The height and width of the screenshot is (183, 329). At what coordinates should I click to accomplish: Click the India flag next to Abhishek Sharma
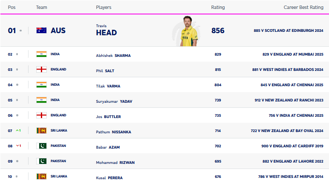click(41, 54)
